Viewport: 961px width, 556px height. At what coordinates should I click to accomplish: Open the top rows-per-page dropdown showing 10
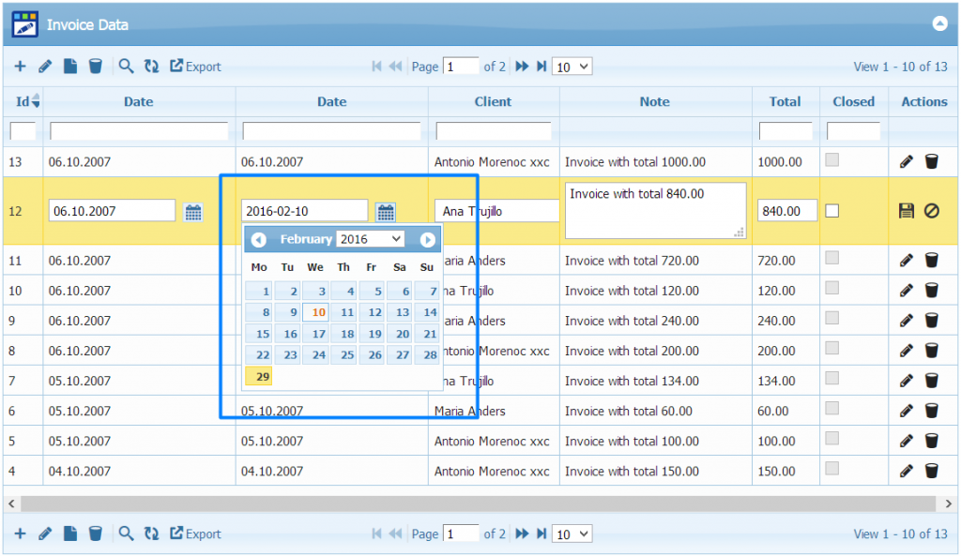point(572,67)
